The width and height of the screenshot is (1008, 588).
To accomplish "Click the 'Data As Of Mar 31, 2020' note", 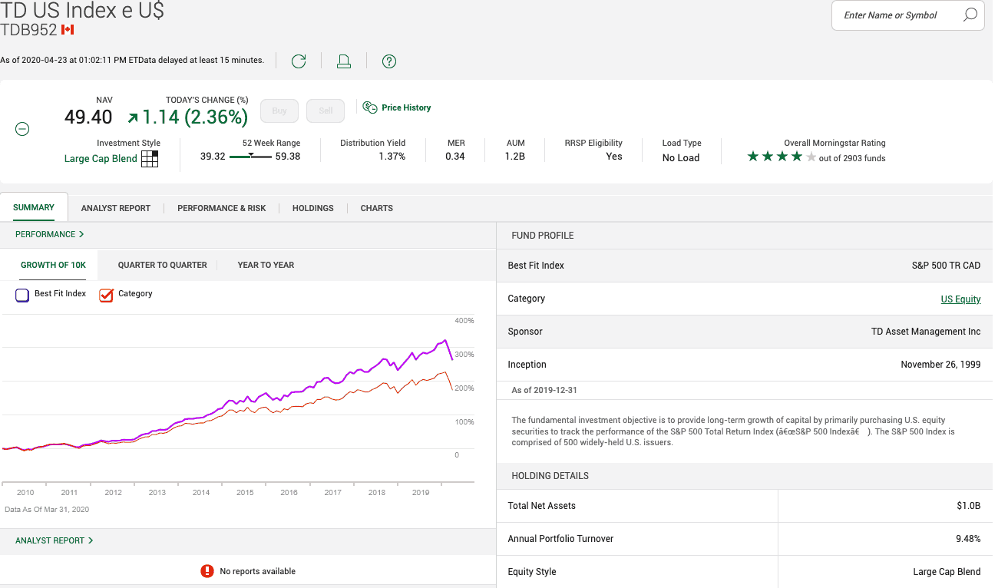I will (47, 509).
